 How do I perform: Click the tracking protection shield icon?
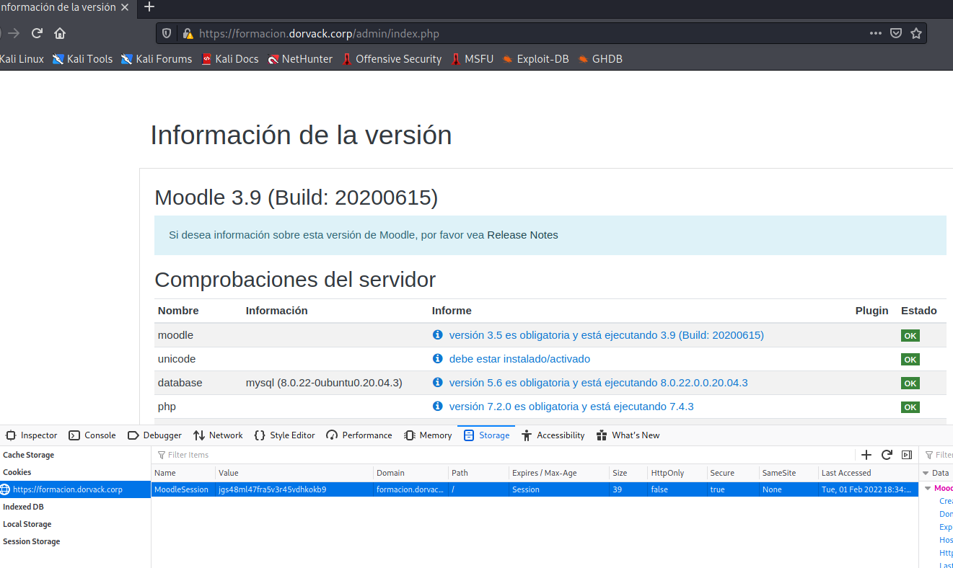tap(167, 33)
